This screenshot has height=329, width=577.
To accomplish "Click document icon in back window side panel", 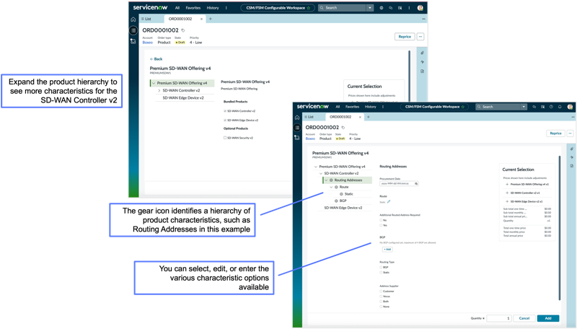I will [422, 71].
